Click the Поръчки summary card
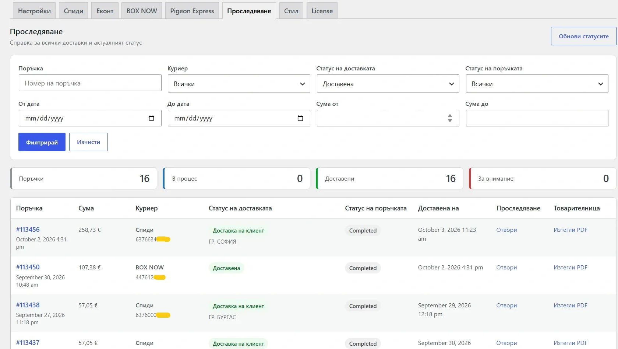This screenshot has width=618, height=349. (x=84, y=178)
